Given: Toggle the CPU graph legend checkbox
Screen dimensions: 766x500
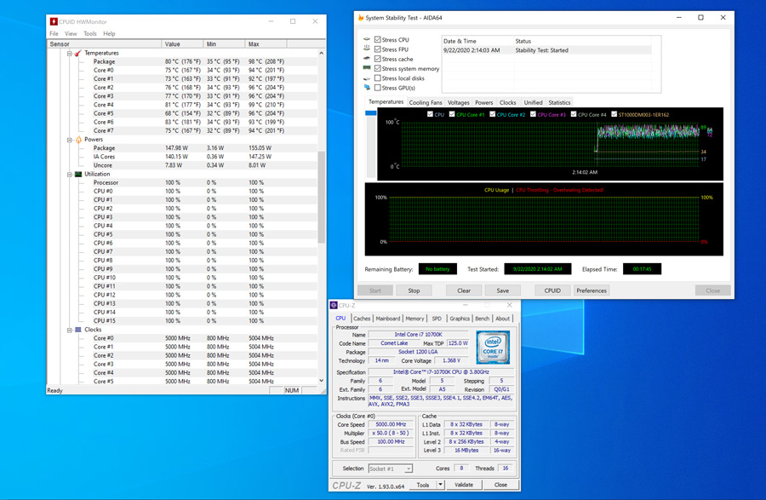Looking at the screenshot, I should tap(430, 114).
